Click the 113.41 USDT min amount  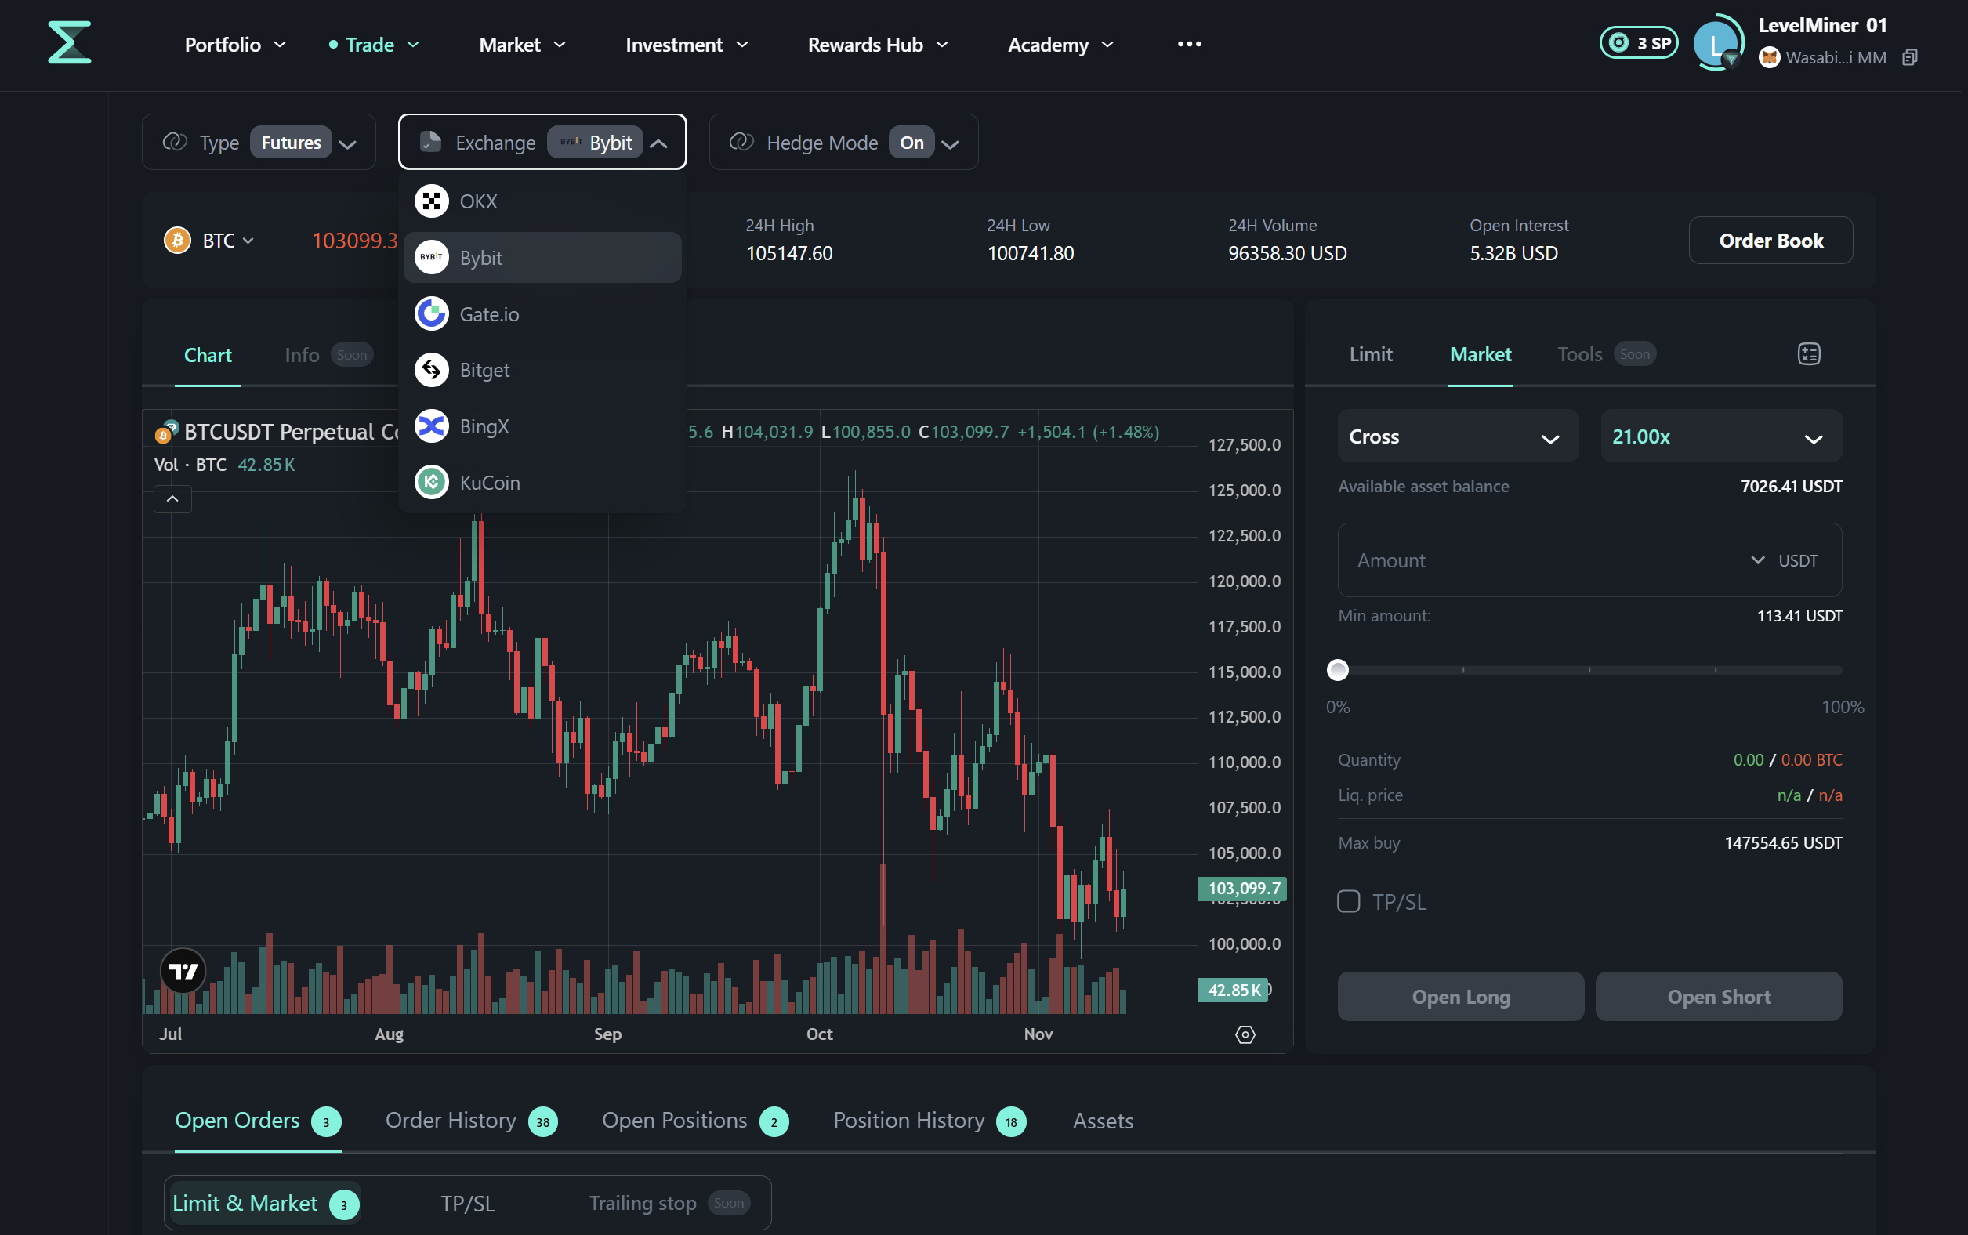(x=1799, y=617)
